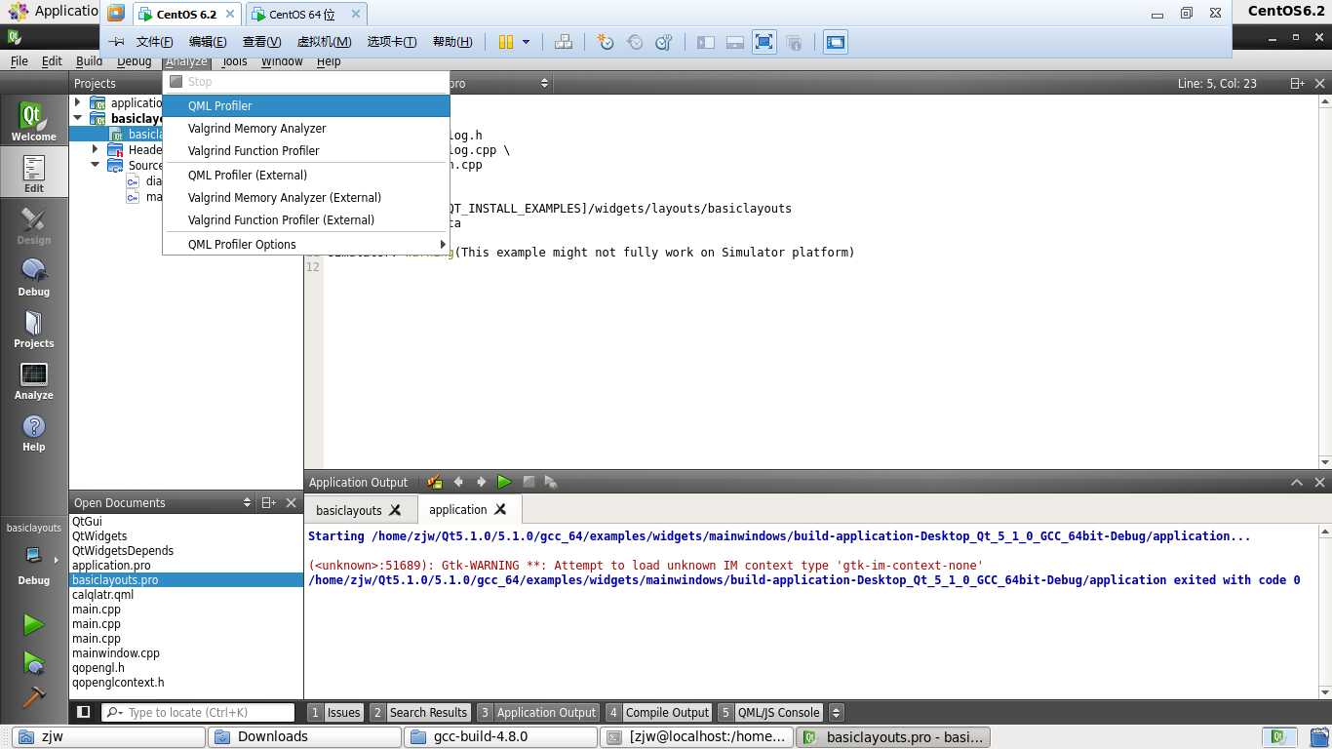Image resolution: width=1332 pixels, height=749 pixels.
Task: Open the Window menu in Qt Creator
Action: [x=282, y=60]
